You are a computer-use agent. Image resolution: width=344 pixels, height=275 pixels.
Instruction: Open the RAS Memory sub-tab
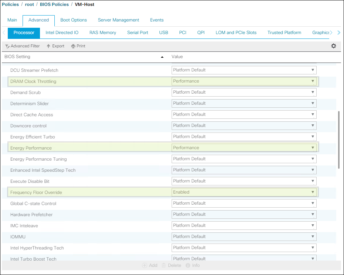click(103, 33)
